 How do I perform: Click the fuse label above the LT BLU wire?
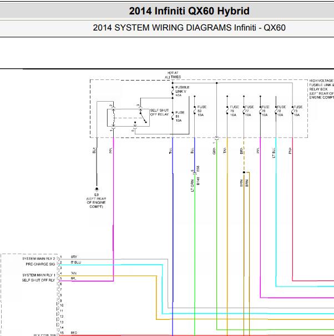tap(281, 111)
